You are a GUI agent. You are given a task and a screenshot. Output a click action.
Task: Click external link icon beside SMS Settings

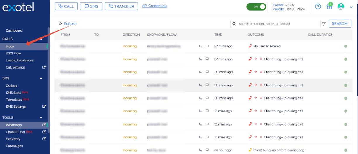pos(44,106)
